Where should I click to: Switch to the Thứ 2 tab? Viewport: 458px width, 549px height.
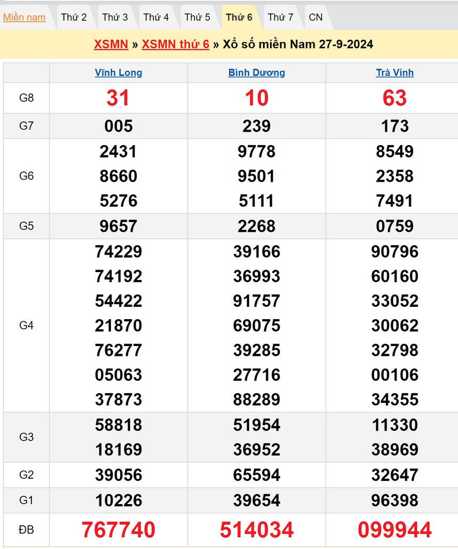click(74, 18)
